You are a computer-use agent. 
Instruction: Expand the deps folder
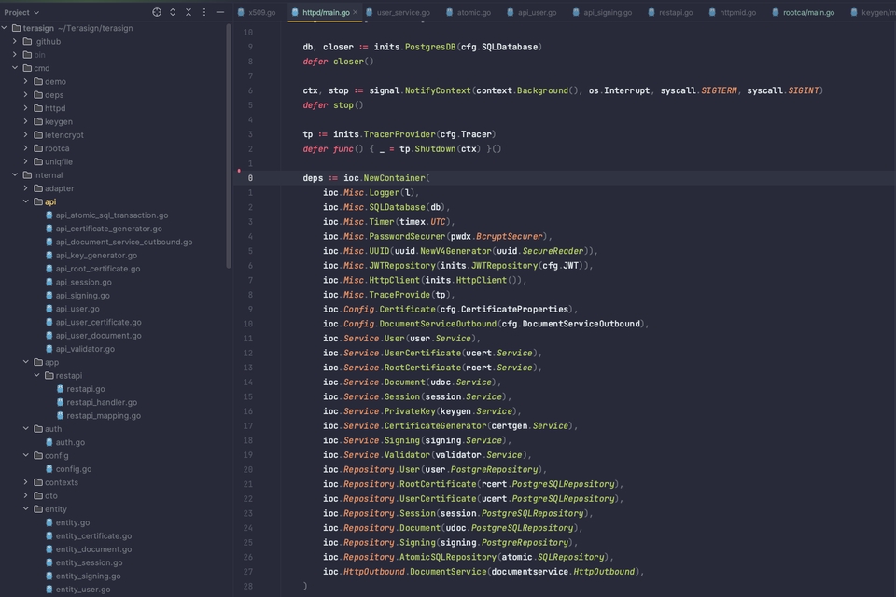point(26,94)
